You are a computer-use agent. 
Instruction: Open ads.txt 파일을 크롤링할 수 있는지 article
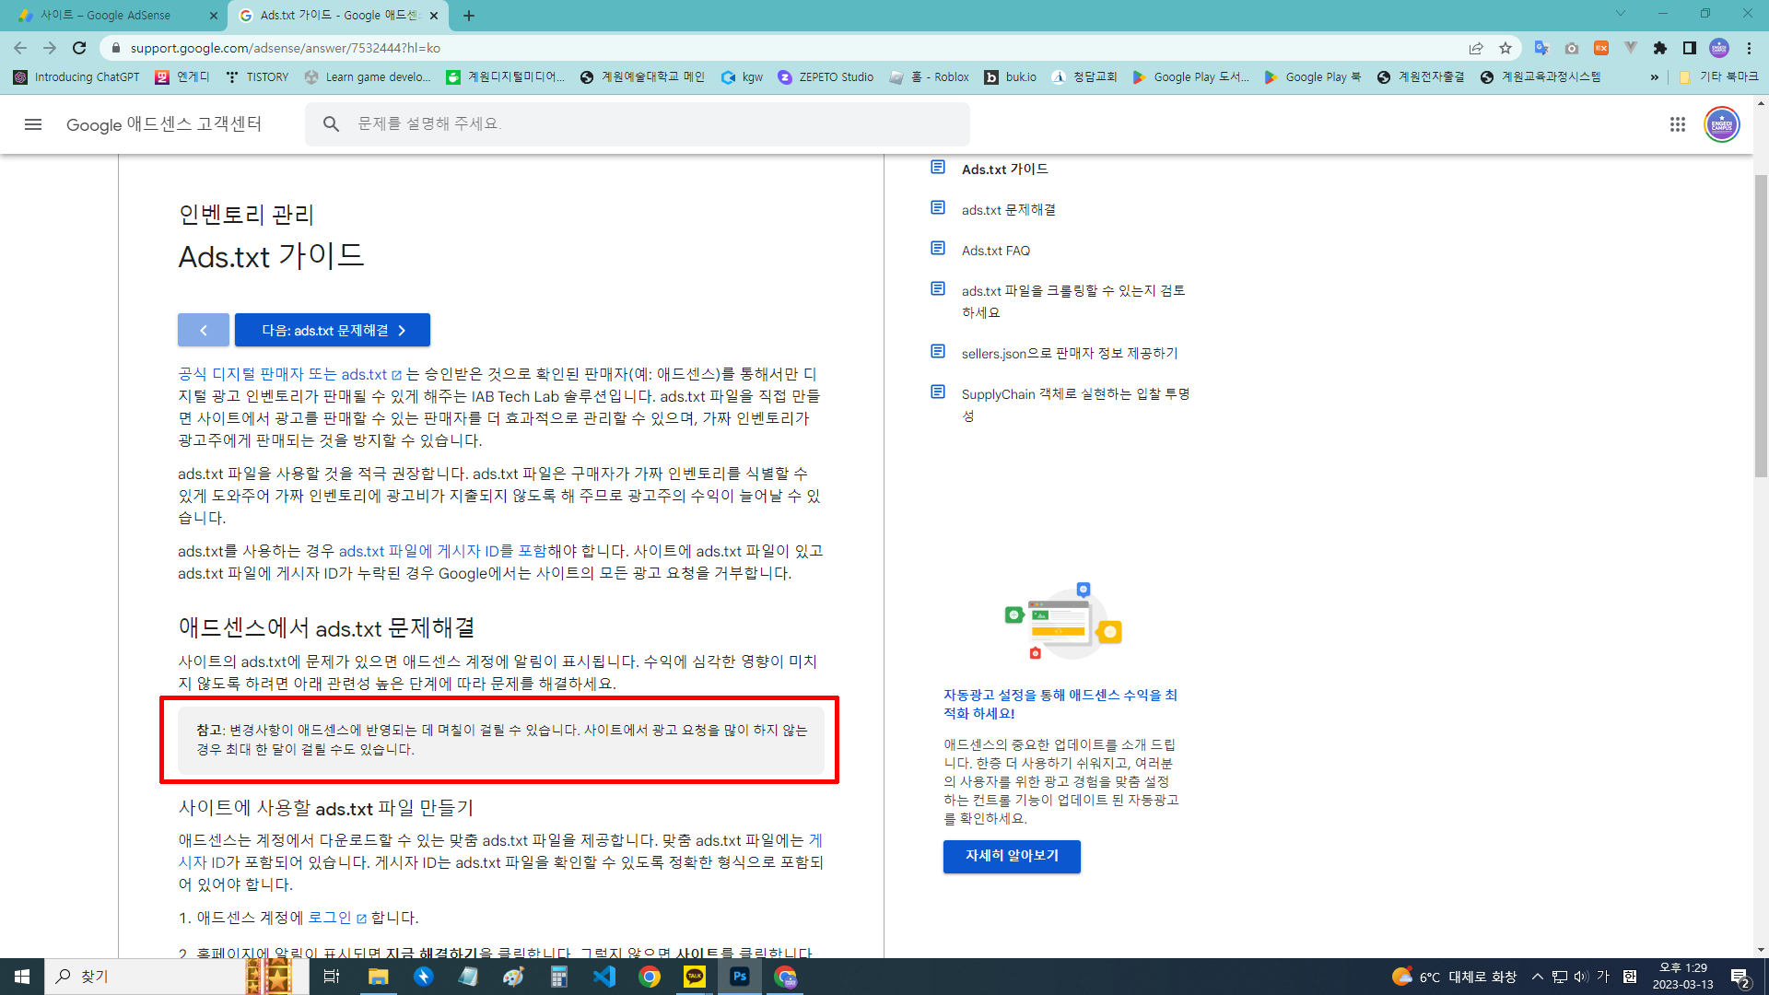click(x=1073, y=301)
